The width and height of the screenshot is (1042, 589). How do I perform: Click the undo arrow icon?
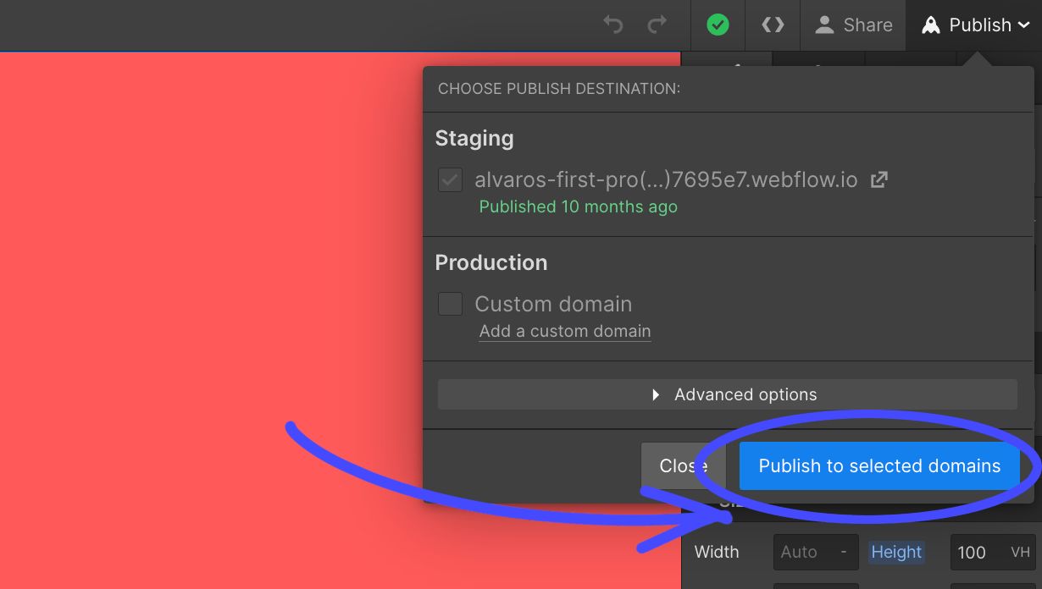(615, 25)
